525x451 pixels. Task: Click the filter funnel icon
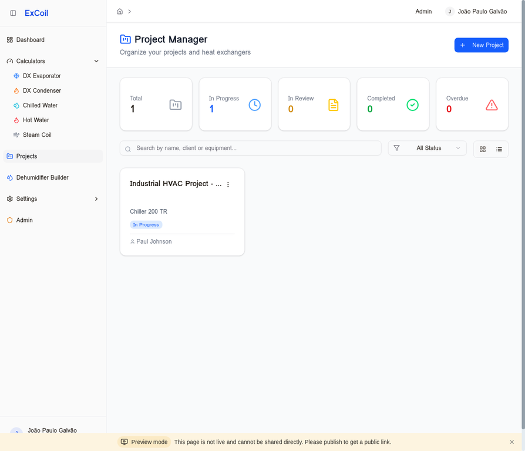point(397,148)
